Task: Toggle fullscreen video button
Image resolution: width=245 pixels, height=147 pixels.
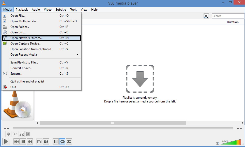Action: click(39, 141)
